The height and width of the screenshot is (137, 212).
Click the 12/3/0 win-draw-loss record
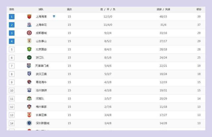[108, 17]
